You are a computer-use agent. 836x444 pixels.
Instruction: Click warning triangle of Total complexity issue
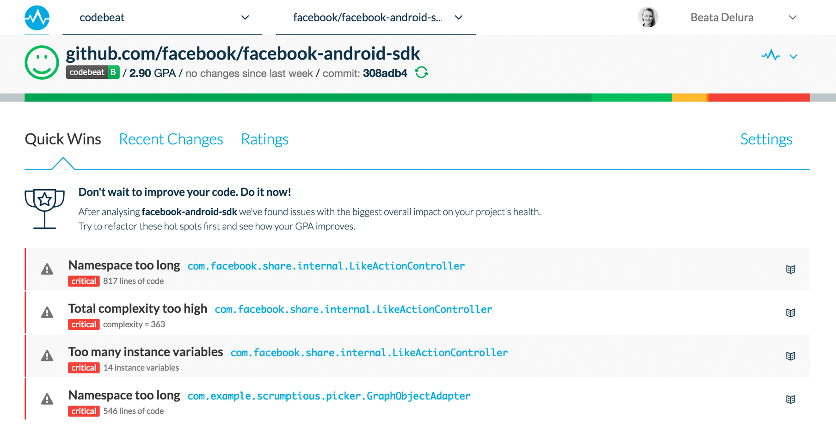47,313
